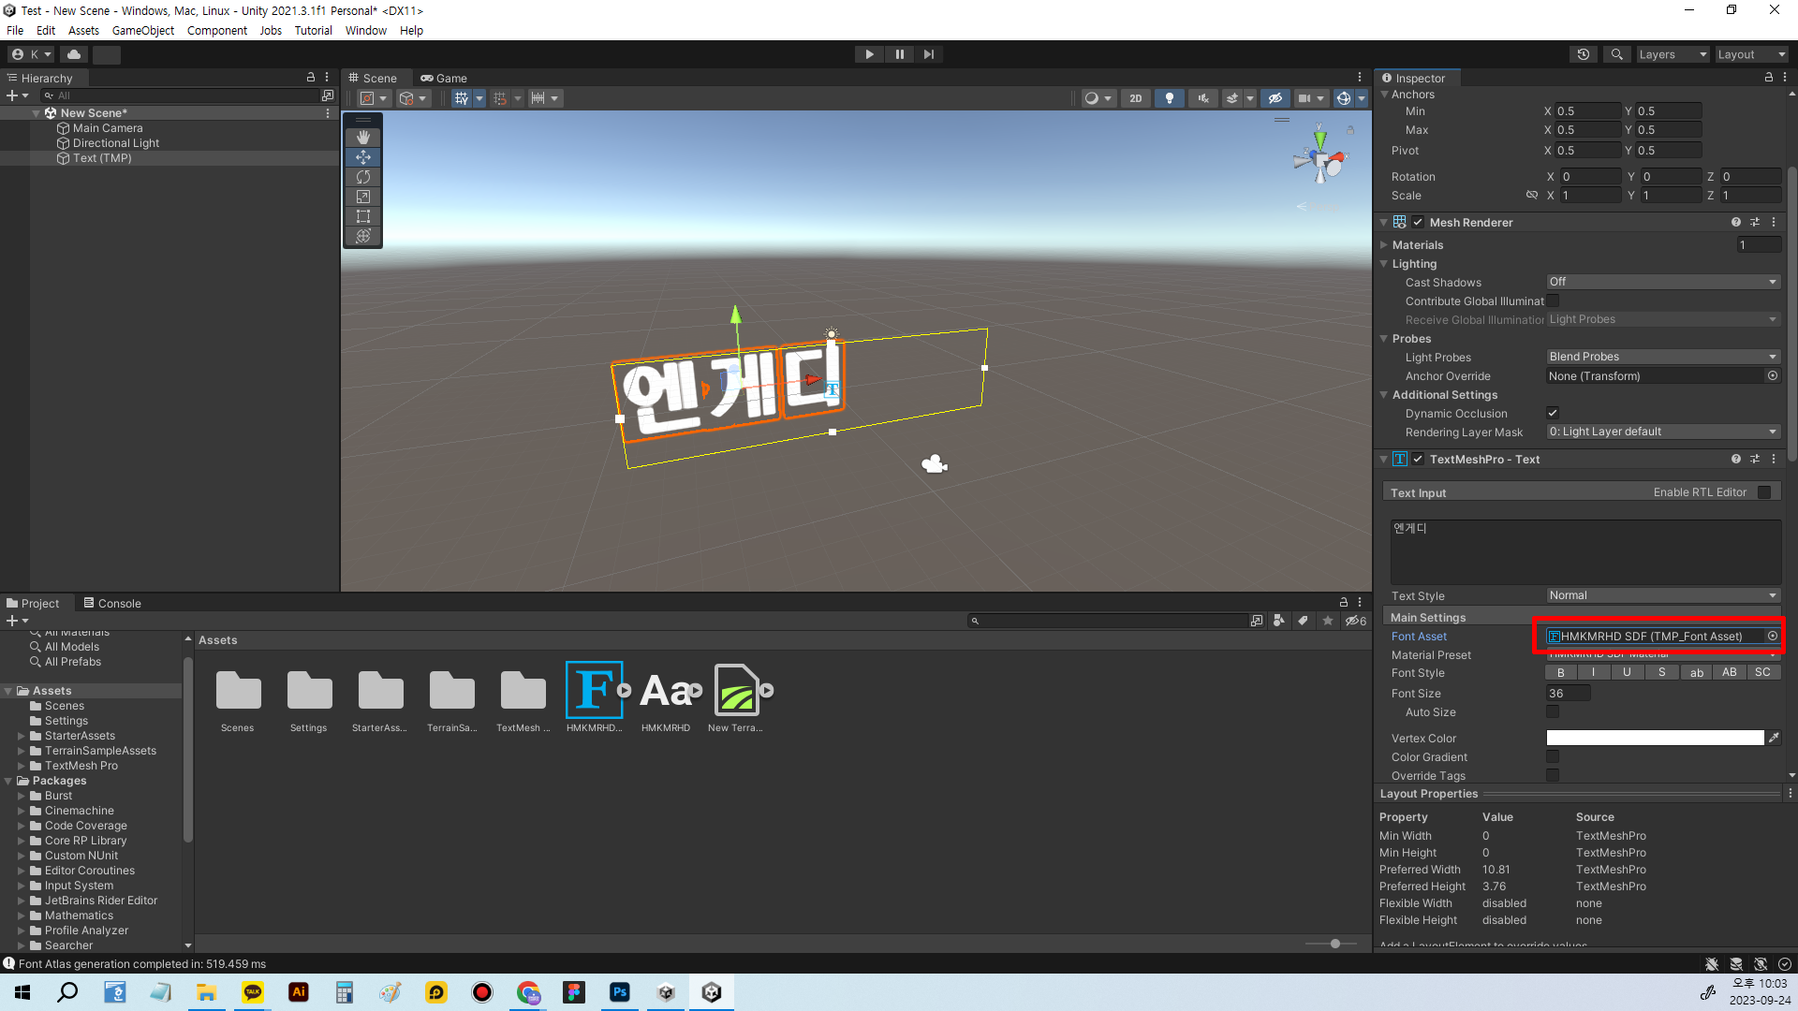Viewport: 1798px width, 1011px height.
Task: Open the GameObject menu
Action: pyautogui.click(x=143, y=30)
